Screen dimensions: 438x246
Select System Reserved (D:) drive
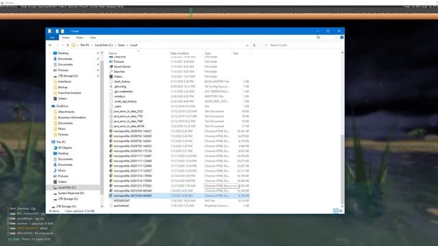coord(71,193)
